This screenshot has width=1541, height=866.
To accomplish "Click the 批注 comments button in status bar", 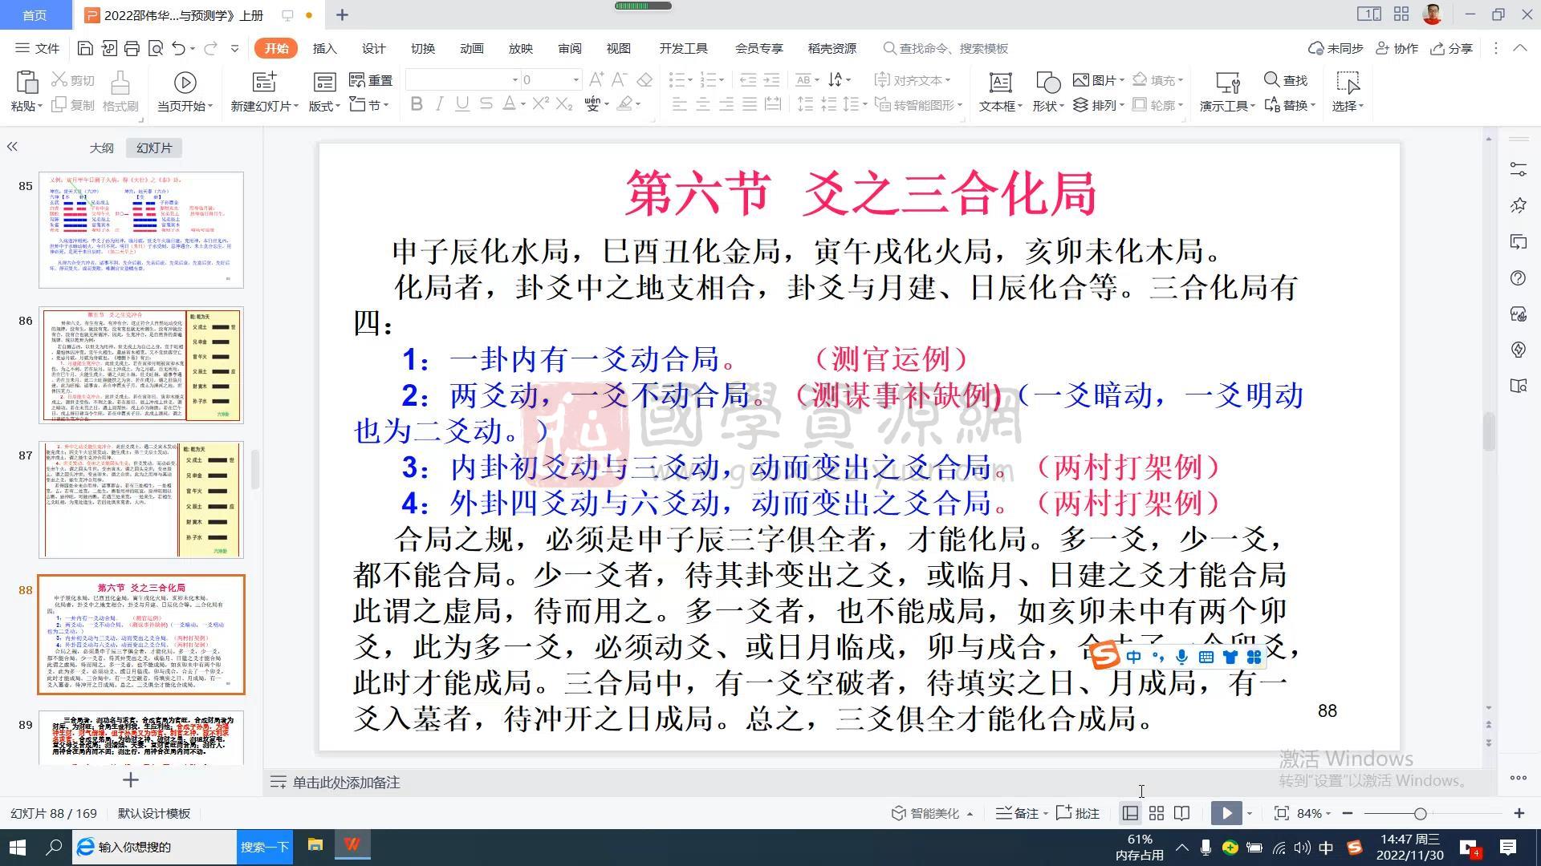I will pyautogui.click(x=1077, y=813).
